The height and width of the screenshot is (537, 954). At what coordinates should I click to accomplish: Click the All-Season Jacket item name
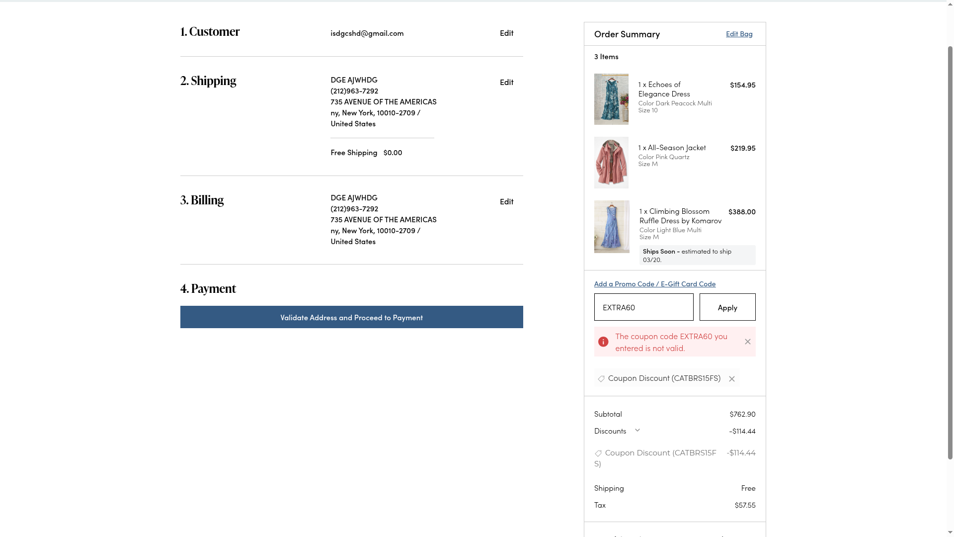[x=676, y=148]
